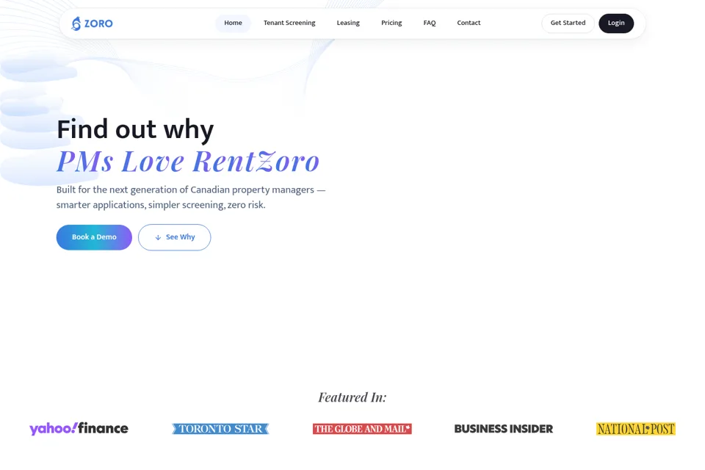
Task: Open the Leasing menu item
Action: (x=348, y=23)
